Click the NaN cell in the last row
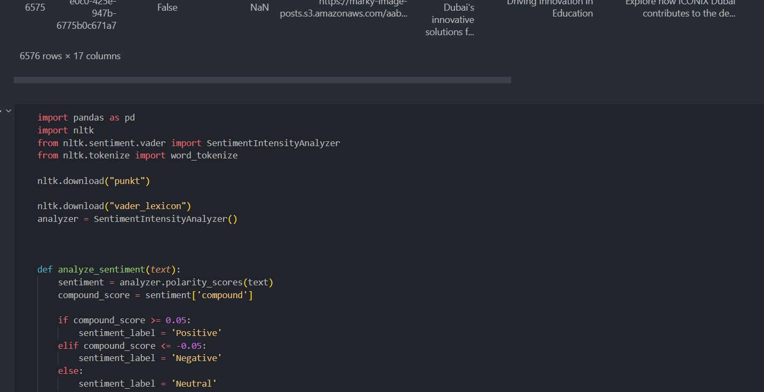The height and width of the screenshot is (392, 764). pos(260,7)
